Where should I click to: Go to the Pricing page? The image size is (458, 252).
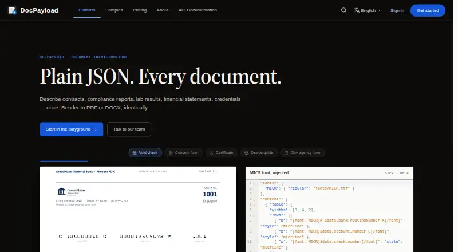coord(140,10)
